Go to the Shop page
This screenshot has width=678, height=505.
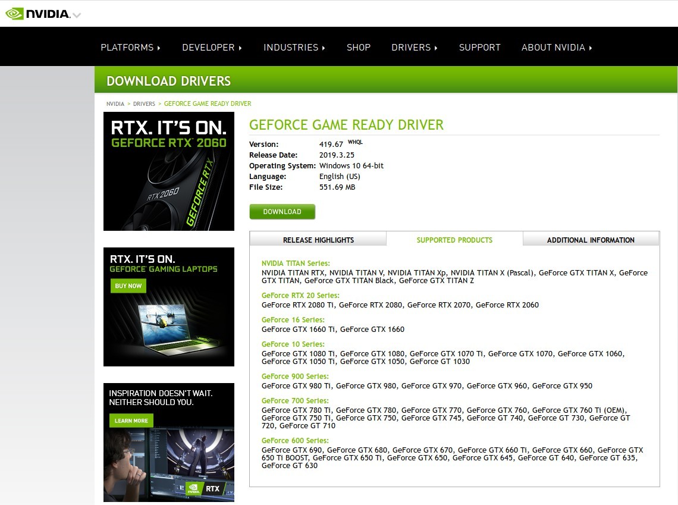pos(359,48)
